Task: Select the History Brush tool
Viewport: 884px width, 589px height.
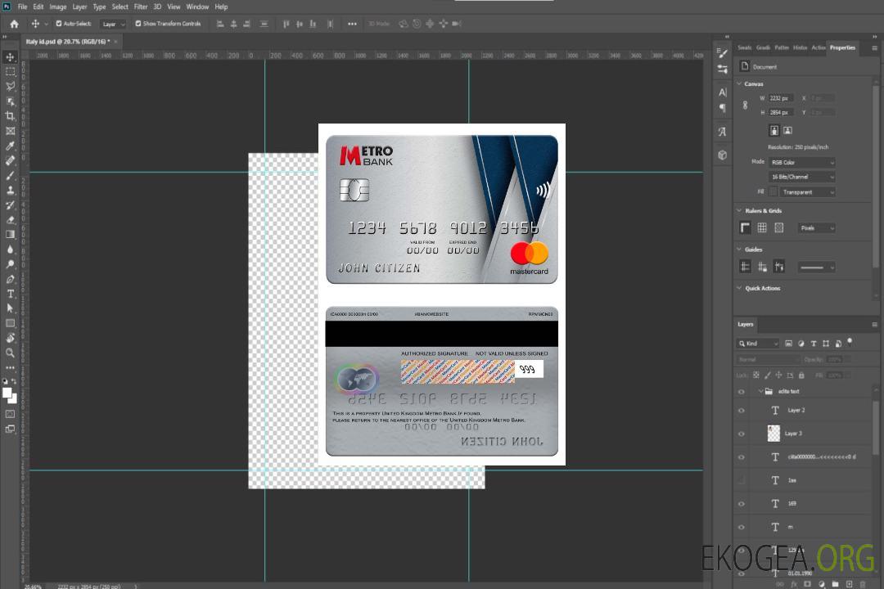Action: 10,205
